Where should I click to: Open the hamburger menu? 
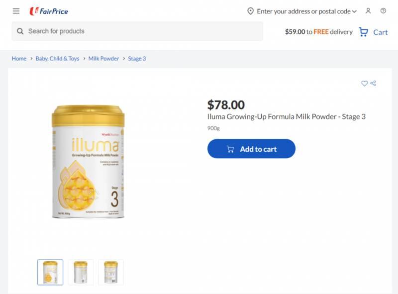point(16,11)
